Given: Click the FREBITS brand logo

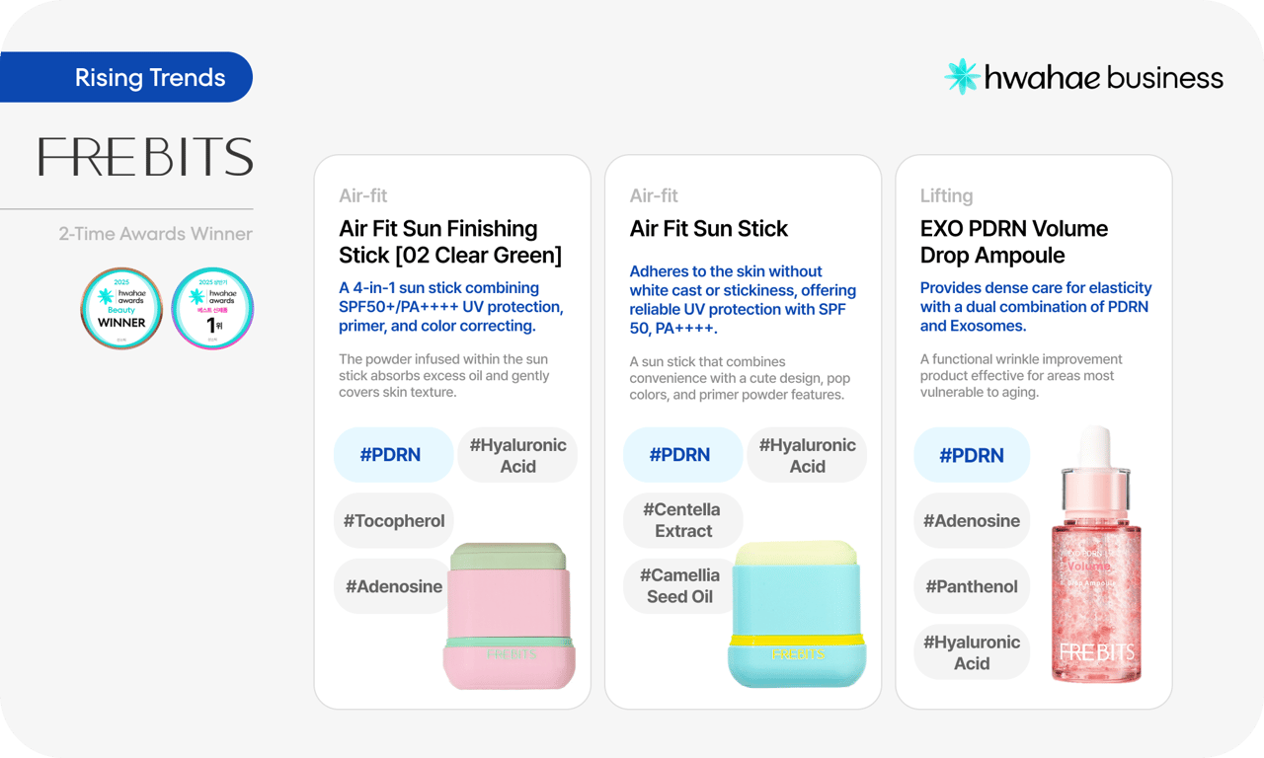Looking at the screenshot, I should (145, 157).
